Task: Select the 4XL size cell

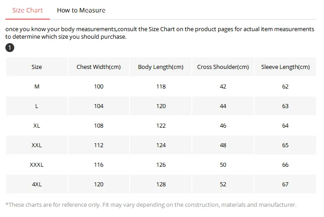Action: coord(36,184)
